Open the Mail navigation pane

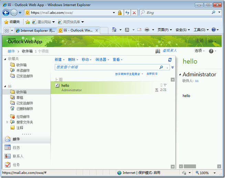tap(26, 139)
